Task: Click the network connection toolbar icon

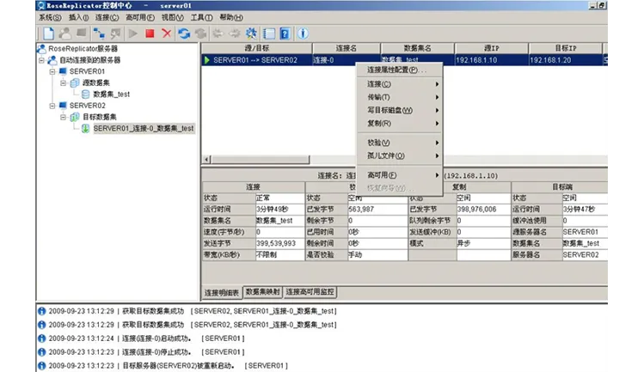Action: (99, 34)
